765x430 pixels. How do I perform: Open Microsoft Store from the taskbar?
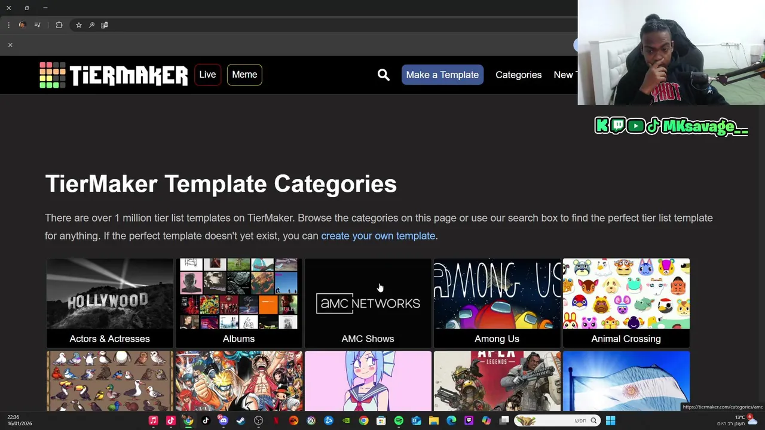click(x=381, y=420)
